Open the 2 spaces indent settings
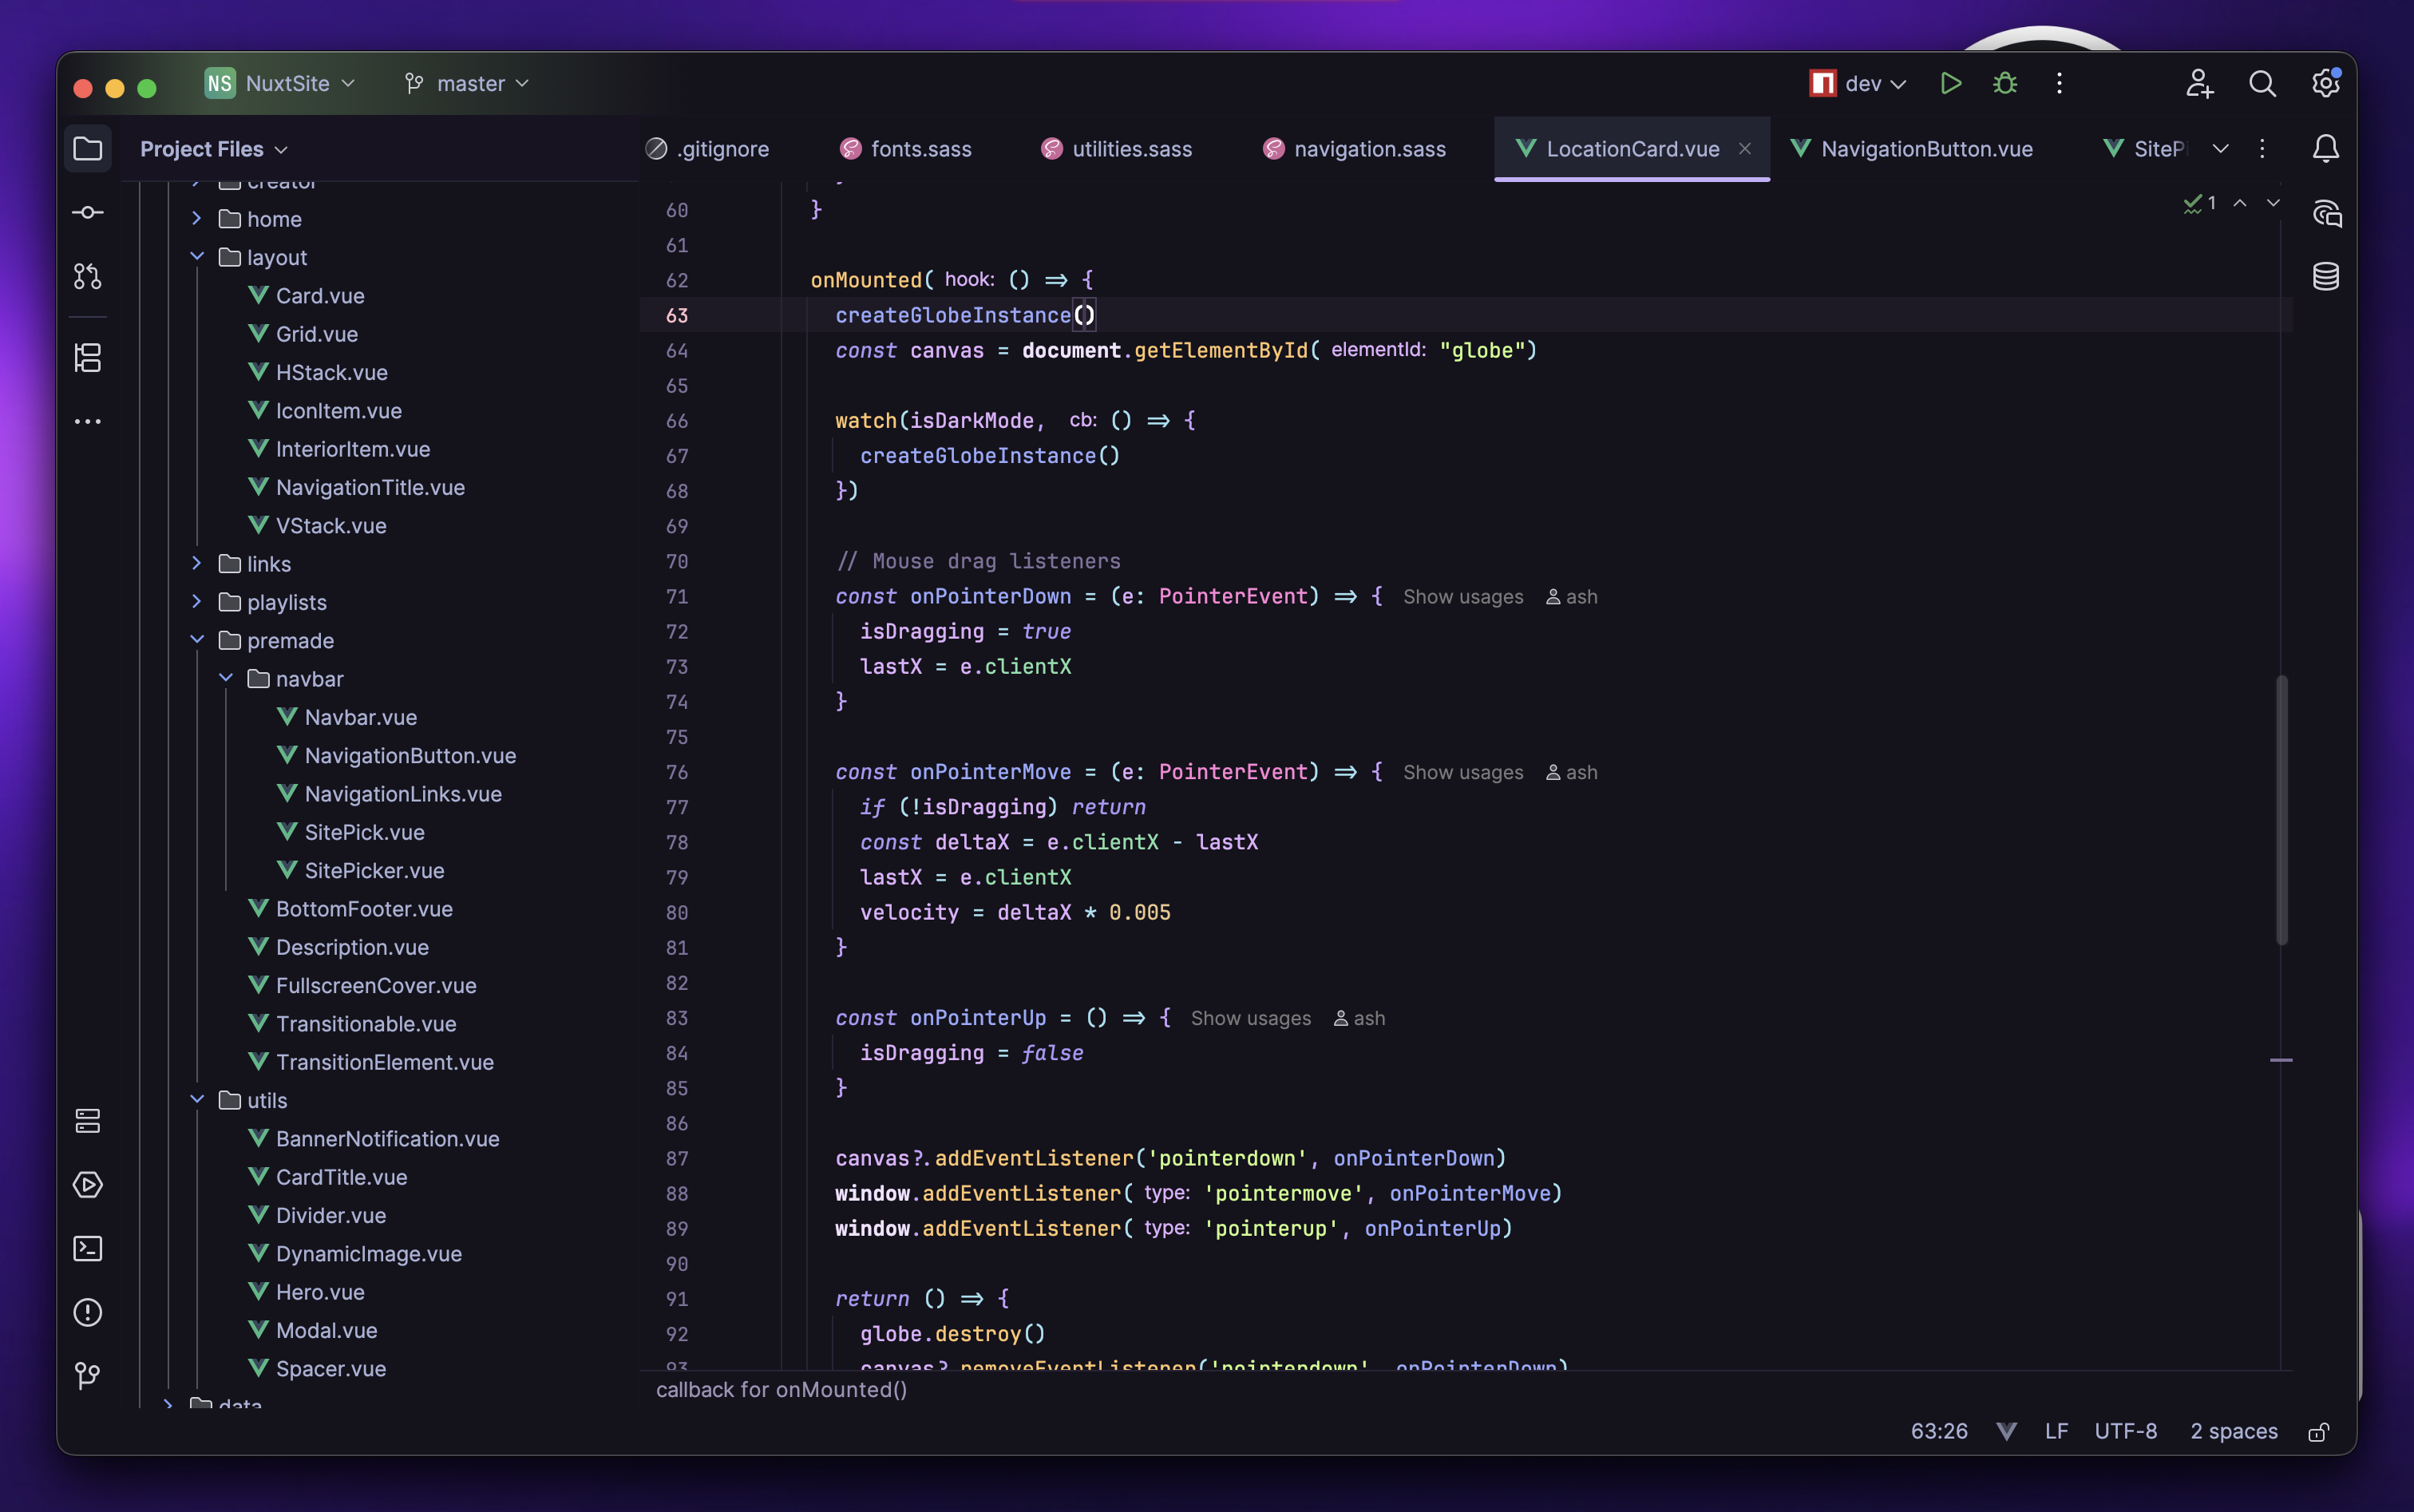2414x1512 pixels. point(2233,1432)
